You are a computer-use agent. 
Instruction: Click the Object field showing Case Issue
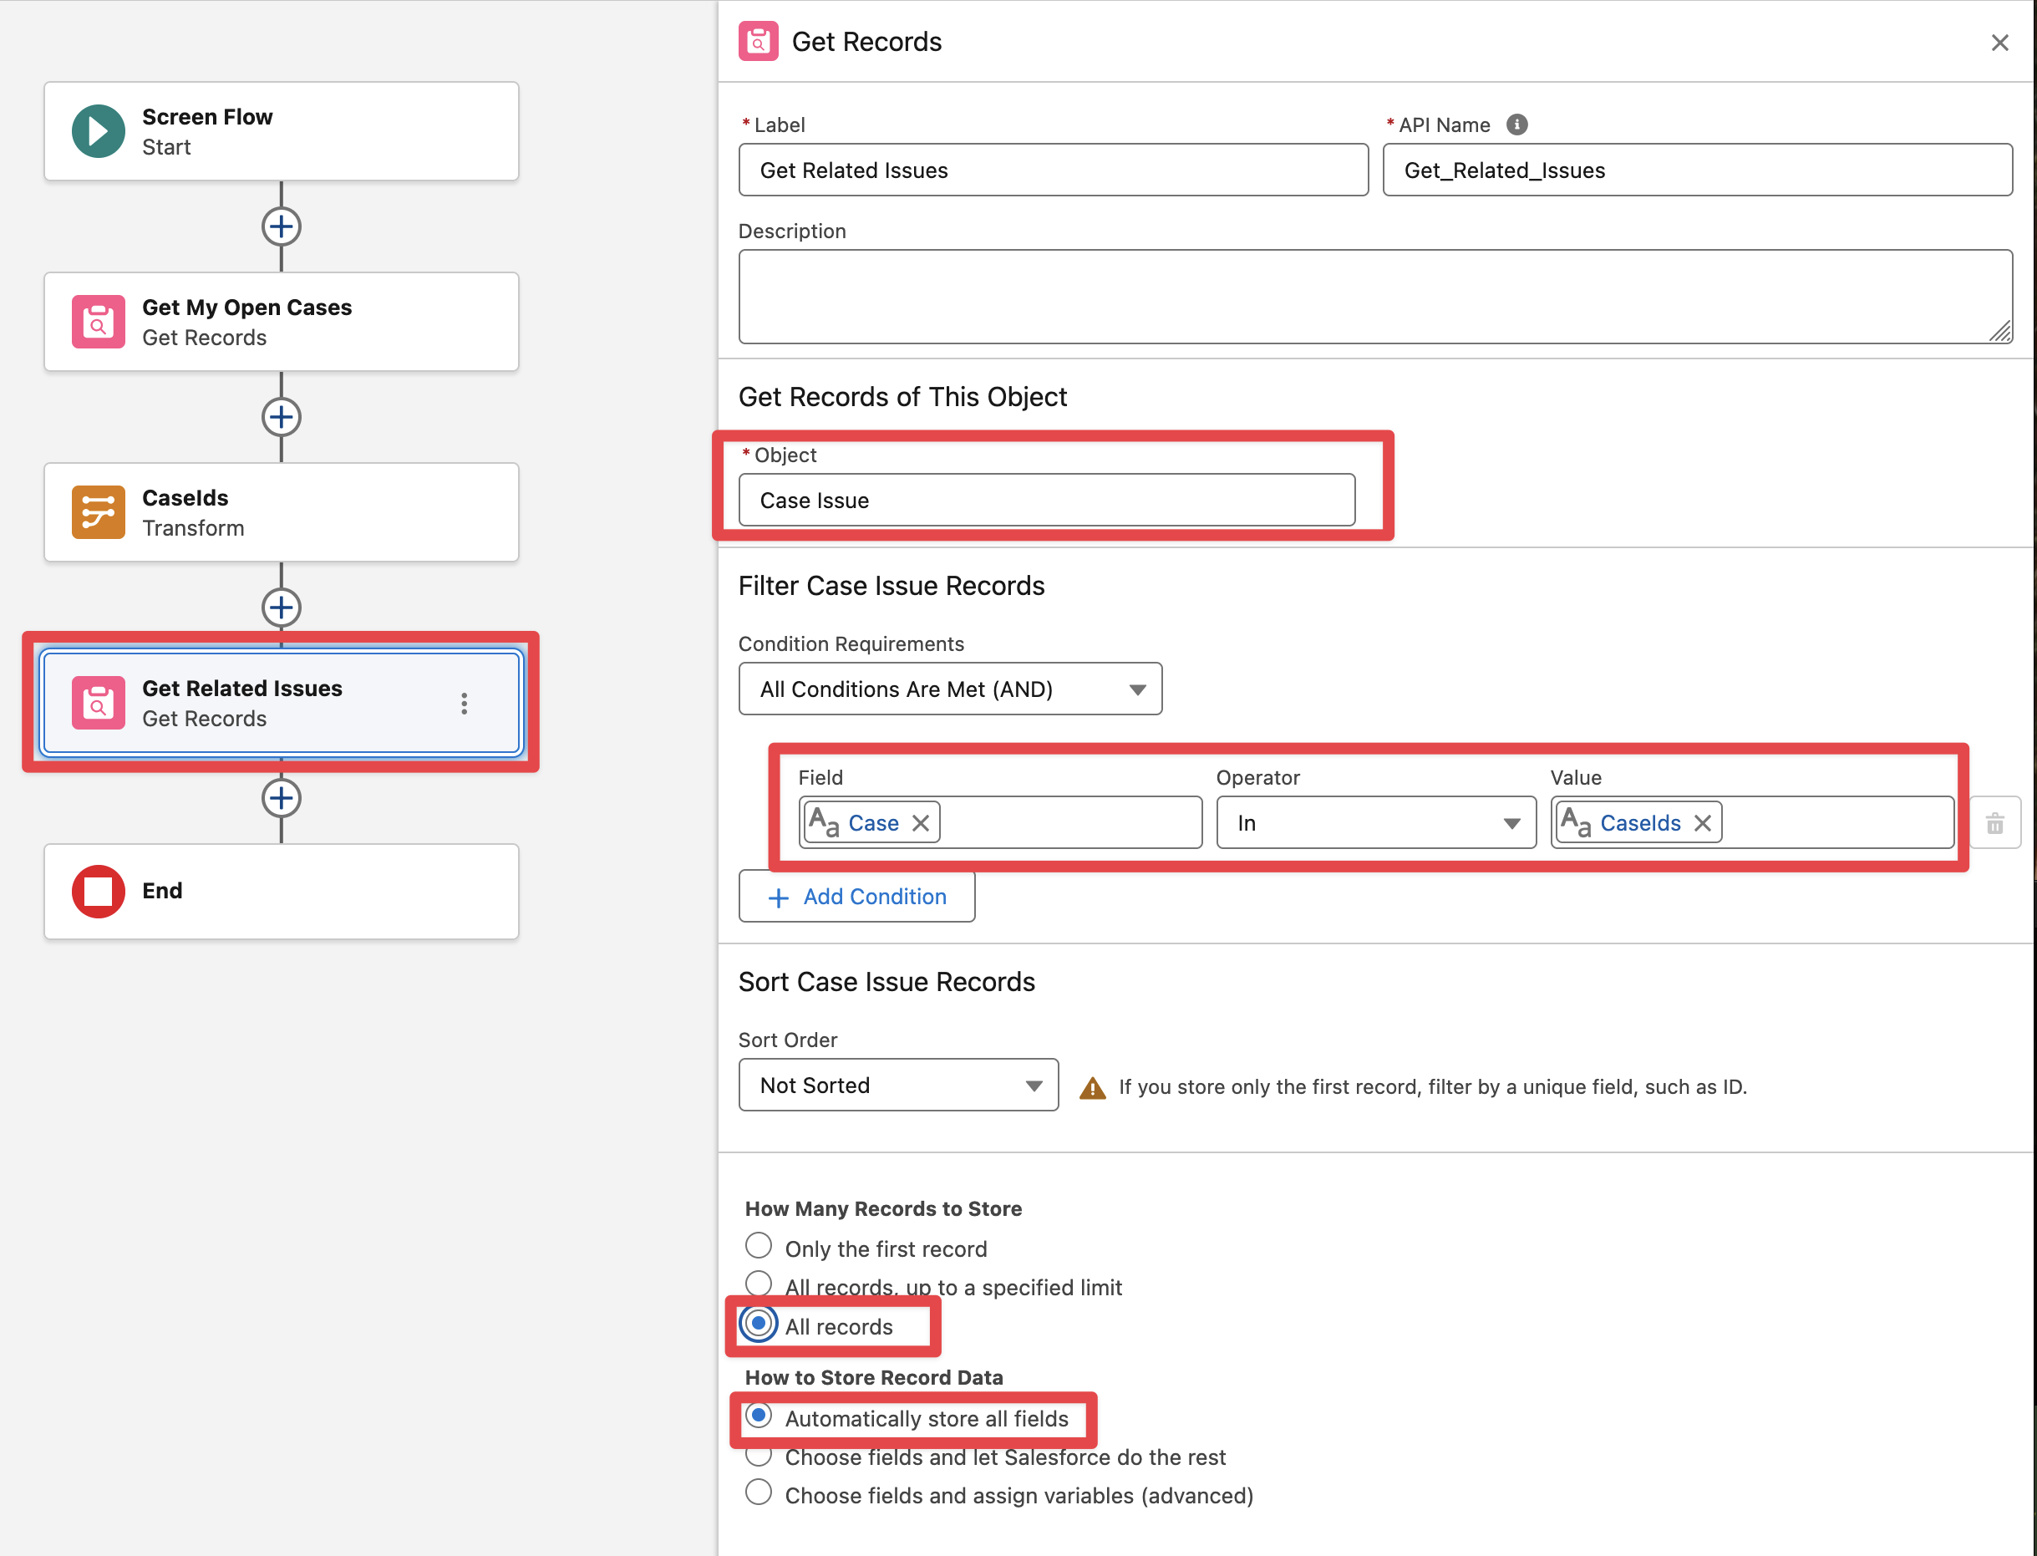(x=1046, y=500)
